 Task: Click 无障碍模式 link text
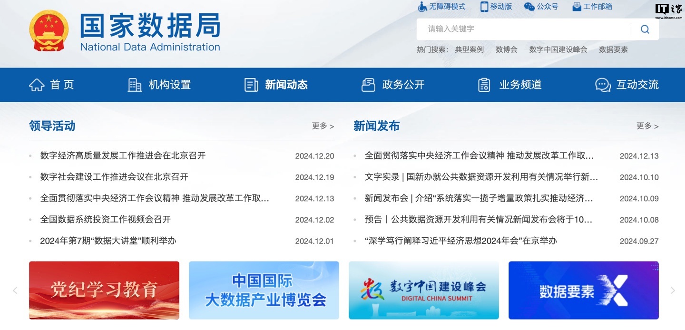pyautogui.click(x=447, y=7)
